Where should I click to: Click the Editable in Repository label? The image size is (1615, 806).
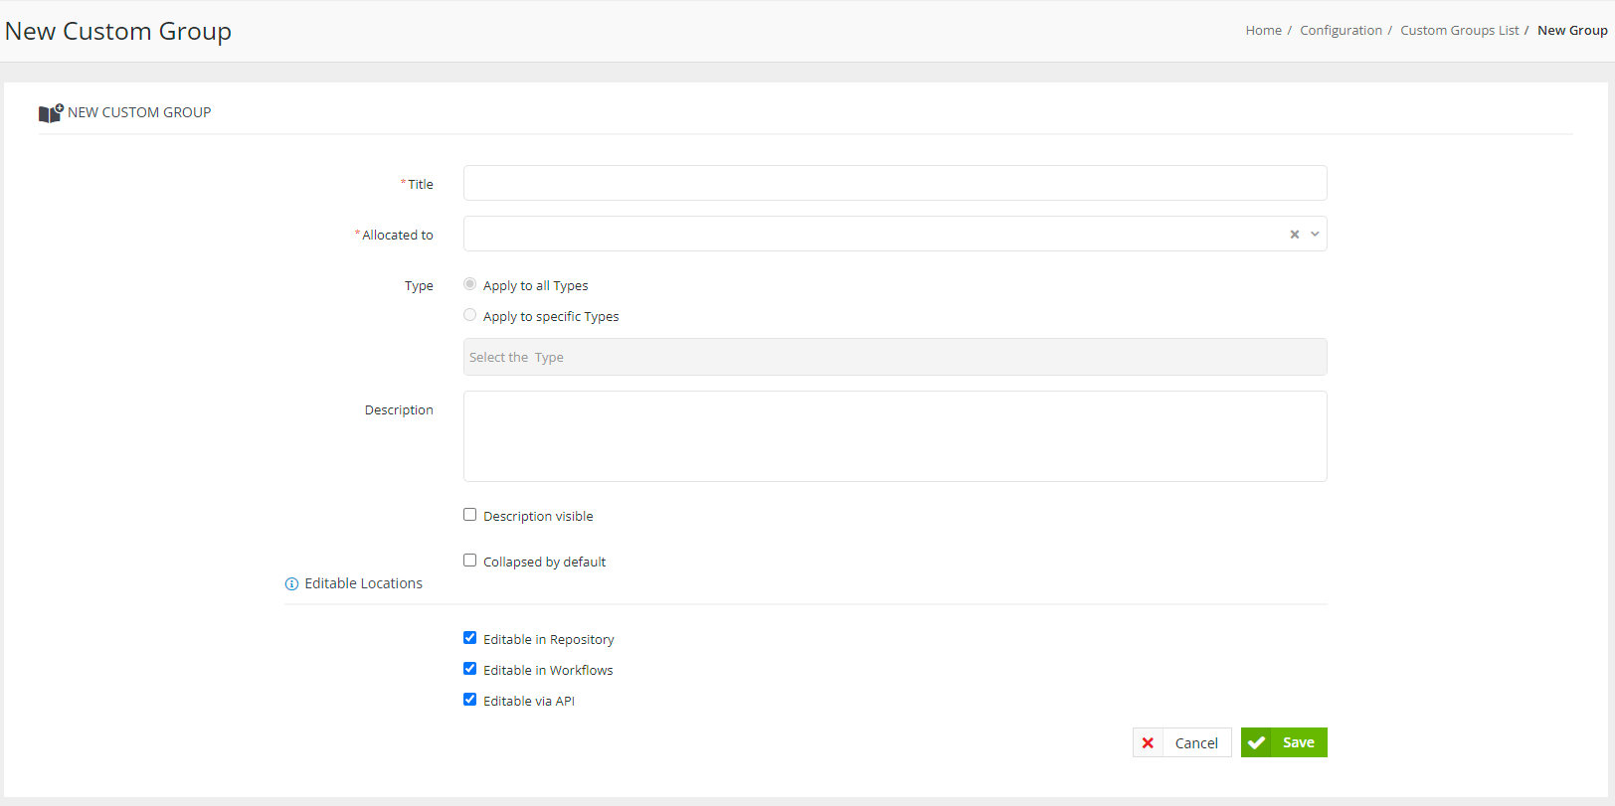tap(548, 639)
